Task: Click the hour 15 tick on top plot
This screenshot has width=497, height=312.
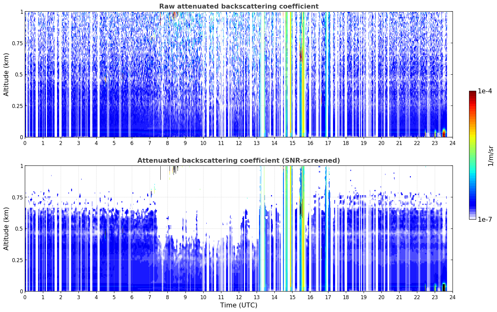Action: click(x=292, y=143)
